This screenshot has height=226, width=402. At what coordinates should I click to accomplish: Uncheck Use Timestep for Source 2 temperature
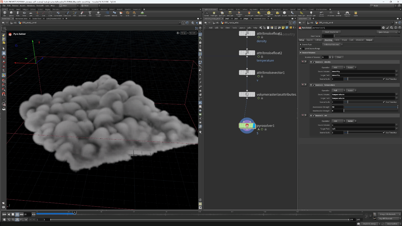pos(384,102)
